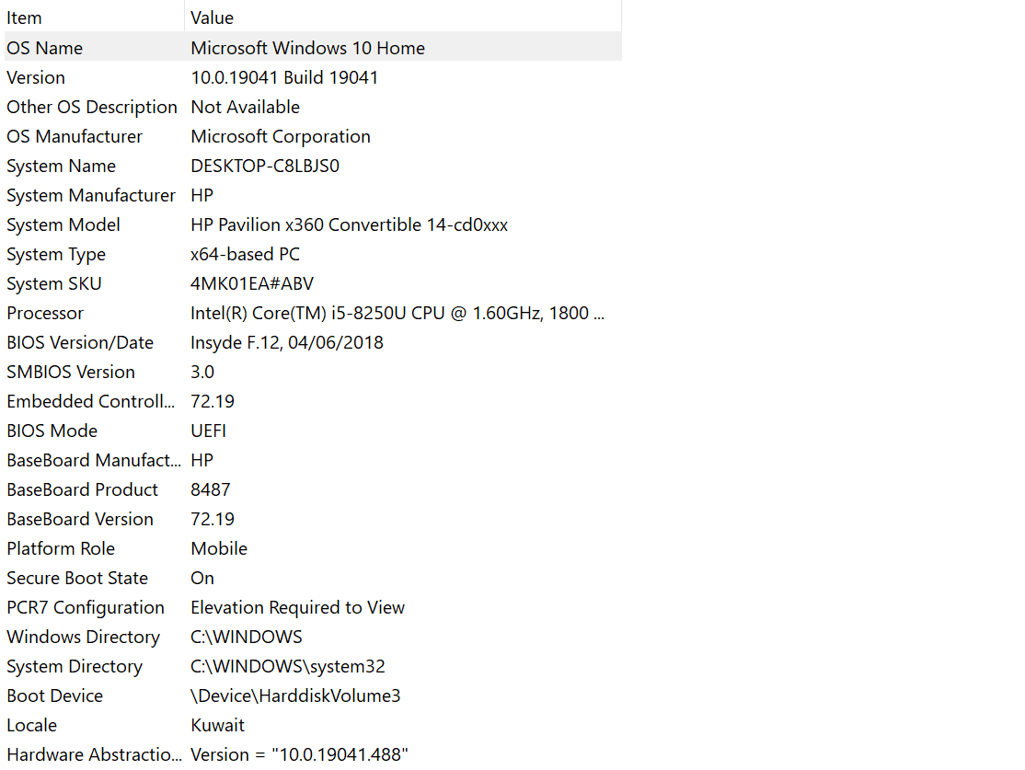Select the System Name row
The width and height of the screenshot is (1025, 770).
click(x=313, y=166)
